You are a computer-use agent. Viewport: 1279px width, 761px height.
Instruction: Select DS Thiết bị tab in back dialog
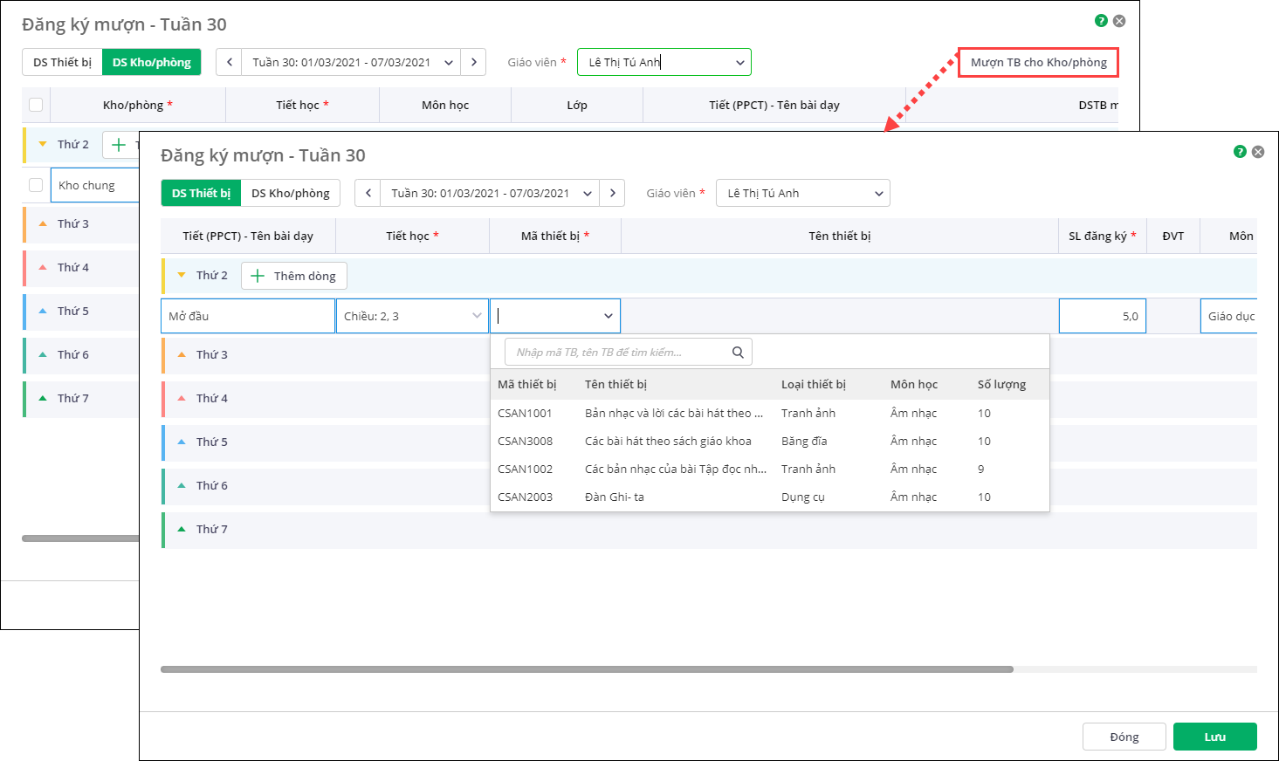coord(62,62)
